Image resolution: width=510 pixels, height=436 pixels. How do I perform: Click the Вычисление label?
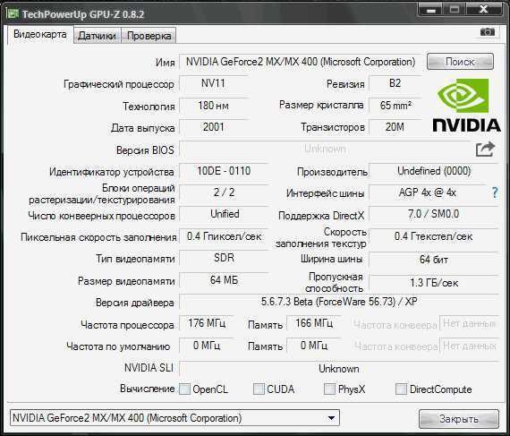(148, 389)
